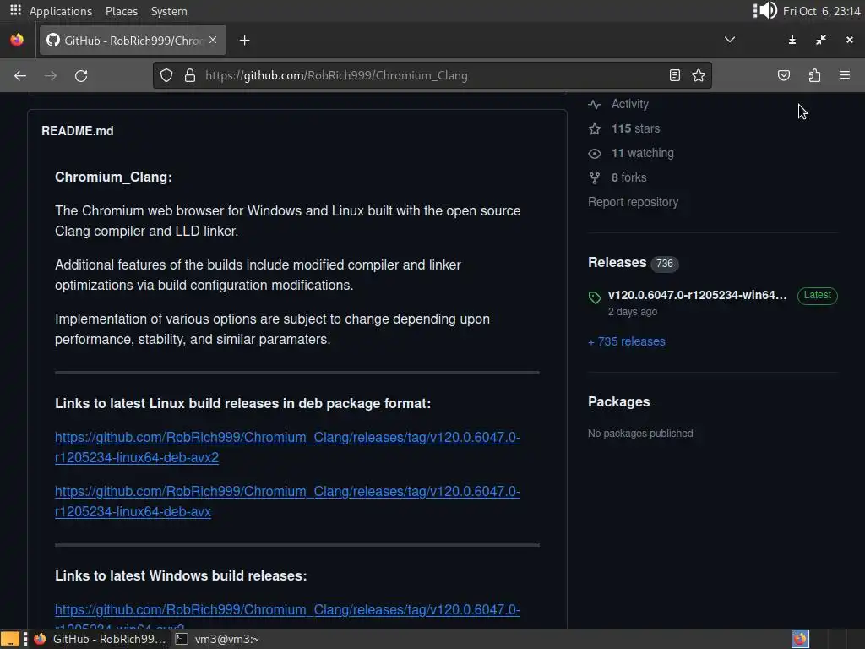Click the Firefox logo in title bar
This screenshot has height=649, width=865.
(x=17, y=40)
